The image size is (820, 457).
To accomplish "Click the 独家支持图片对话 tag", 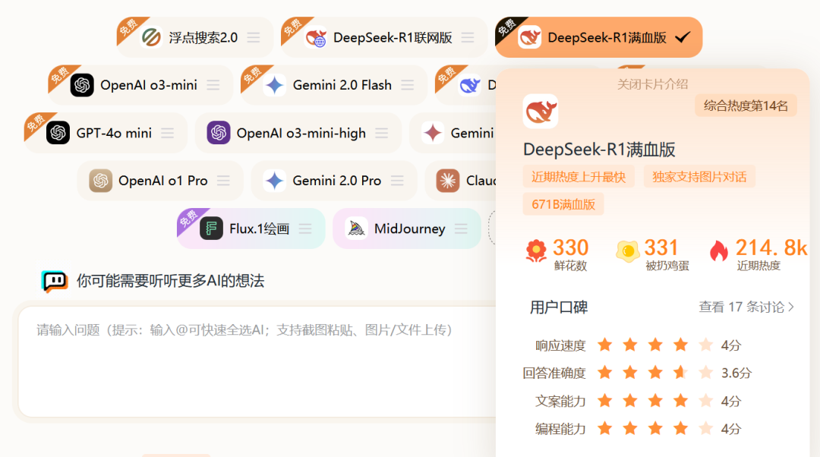I will point(699,177).
